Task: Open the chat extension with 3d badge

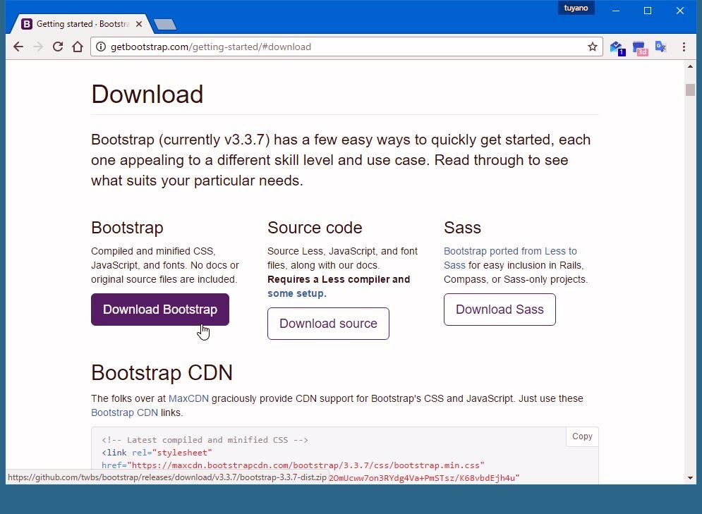Action: [639, 47]
